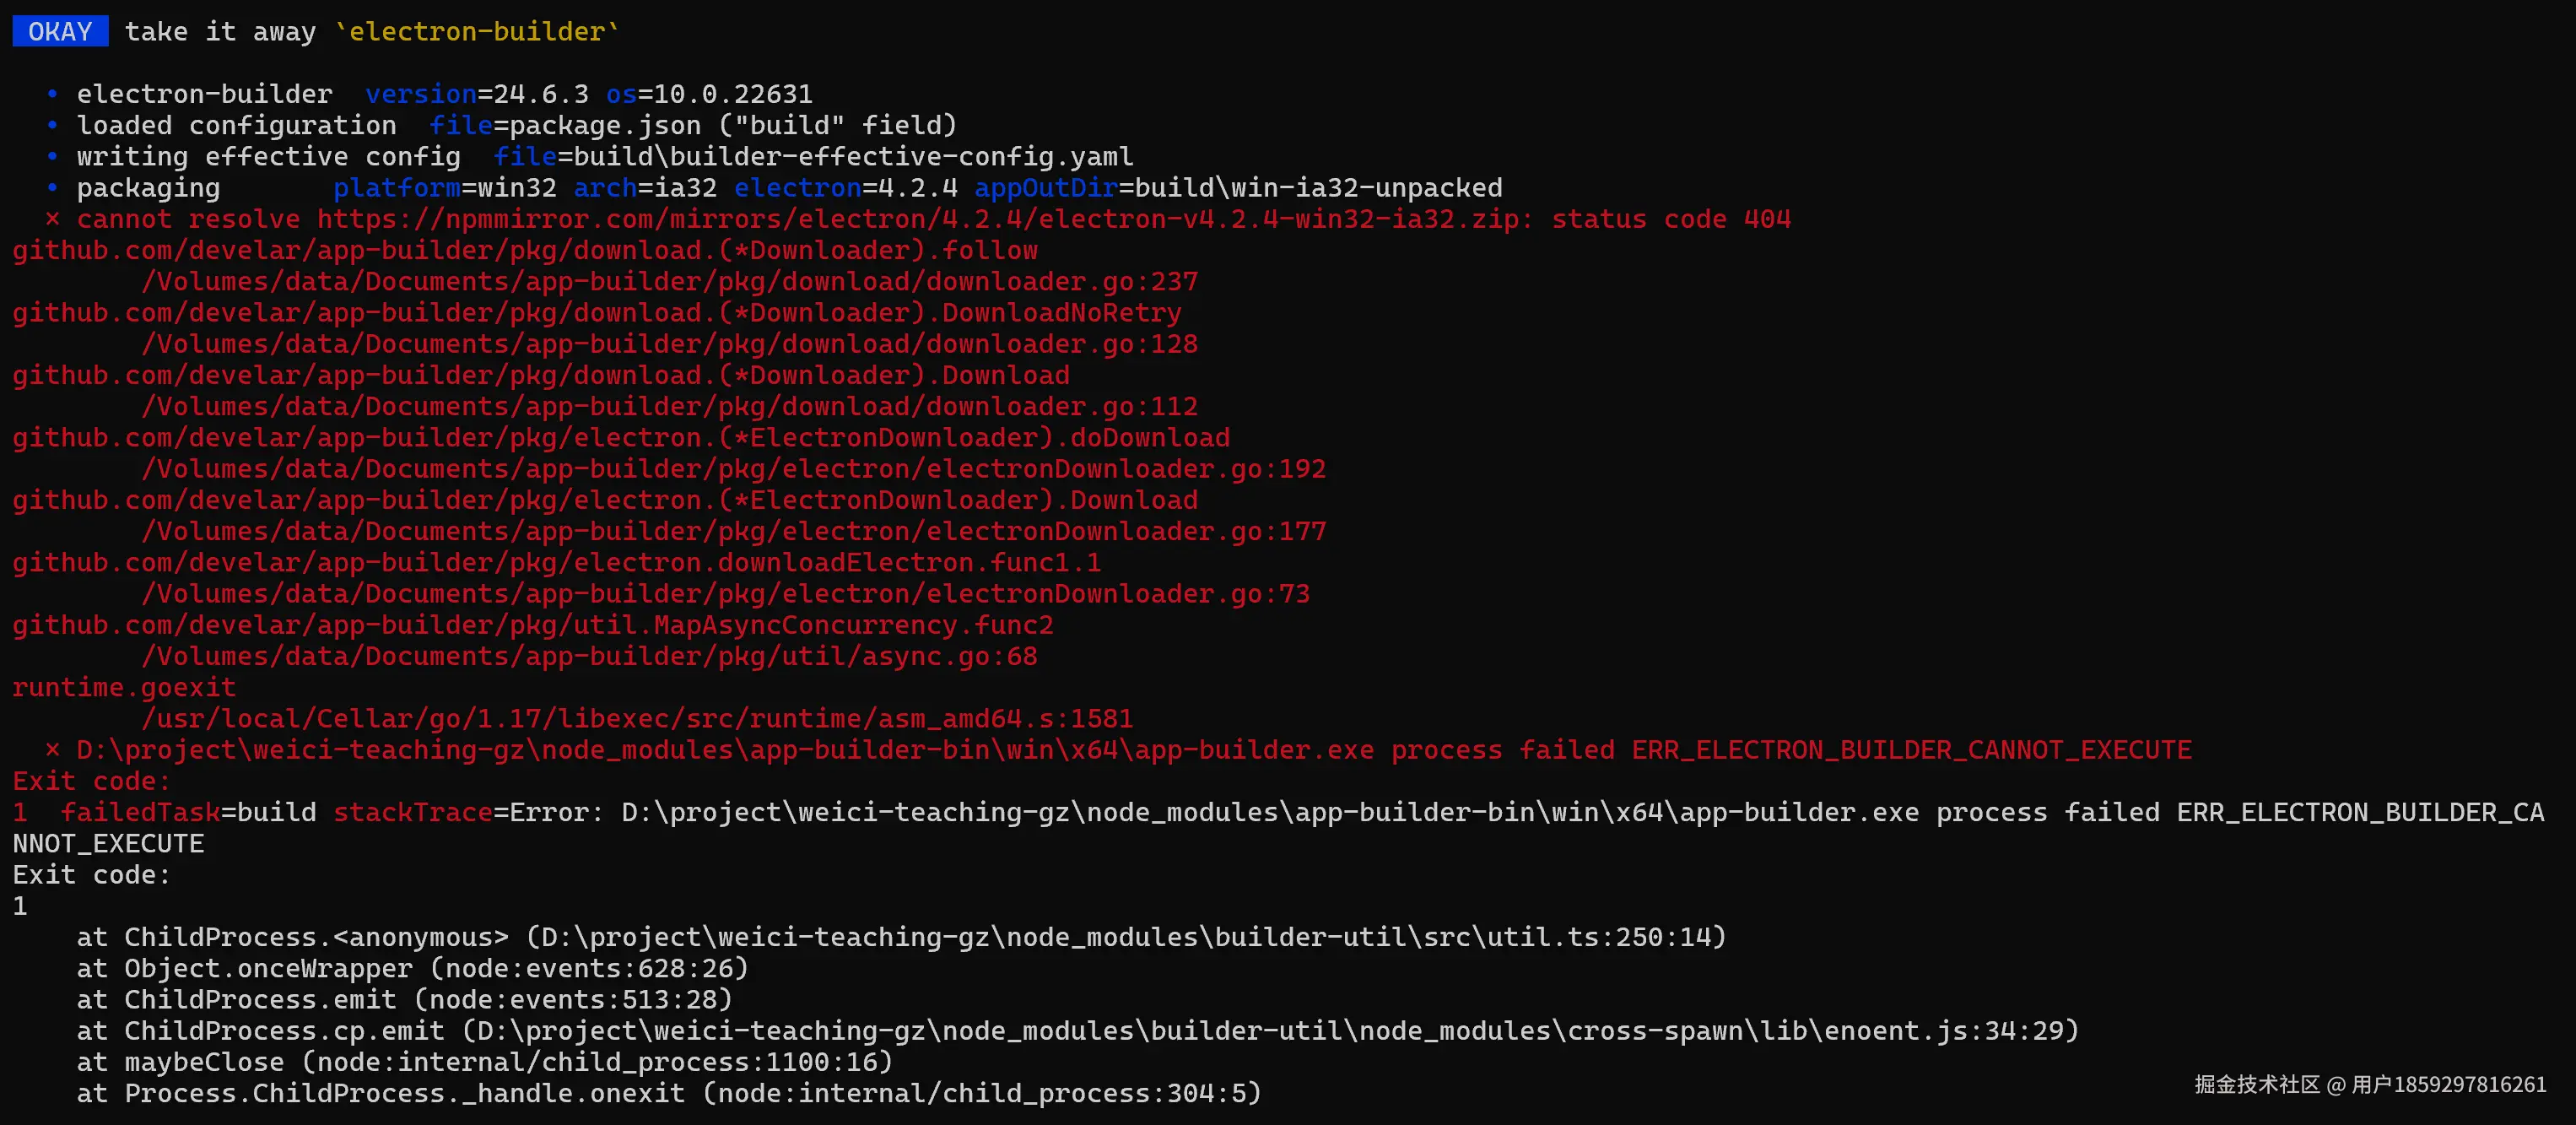Click the red 'stackTrace' label
Screen dimensions: 2576x1125
click(x=412, y=812)
